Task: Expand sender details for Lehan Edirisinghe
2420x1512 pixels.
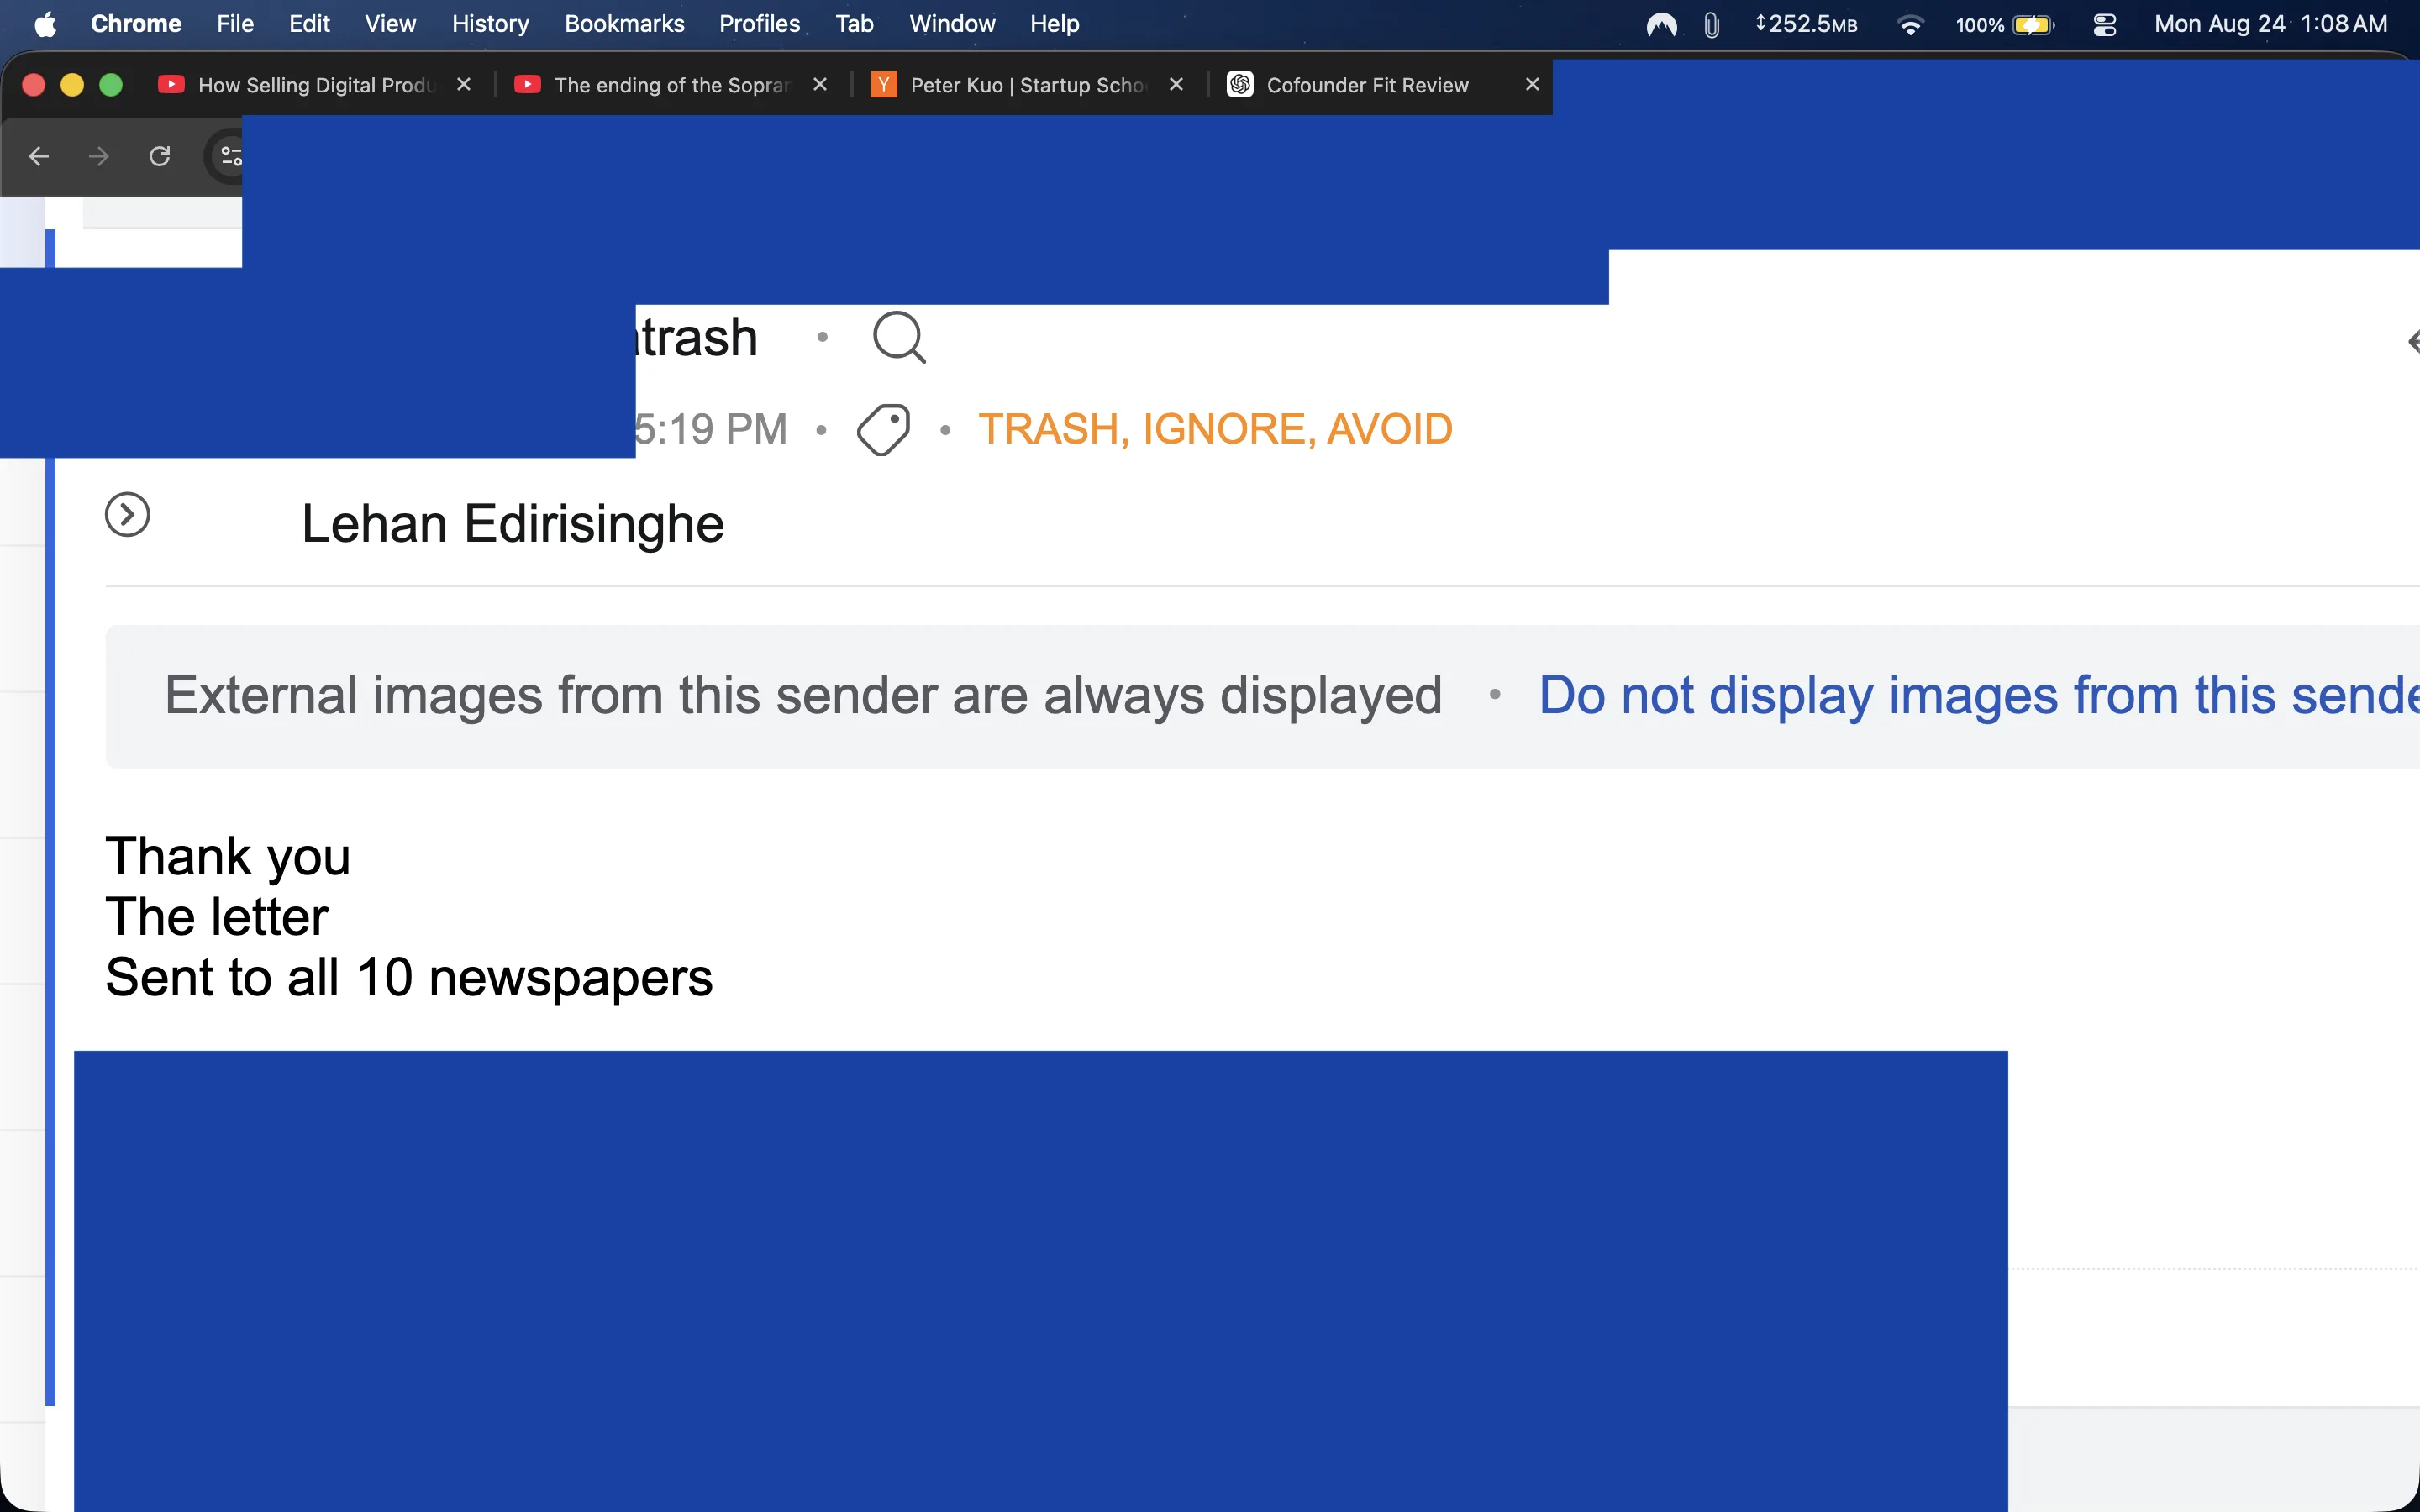Action: (x=127, y=515)
